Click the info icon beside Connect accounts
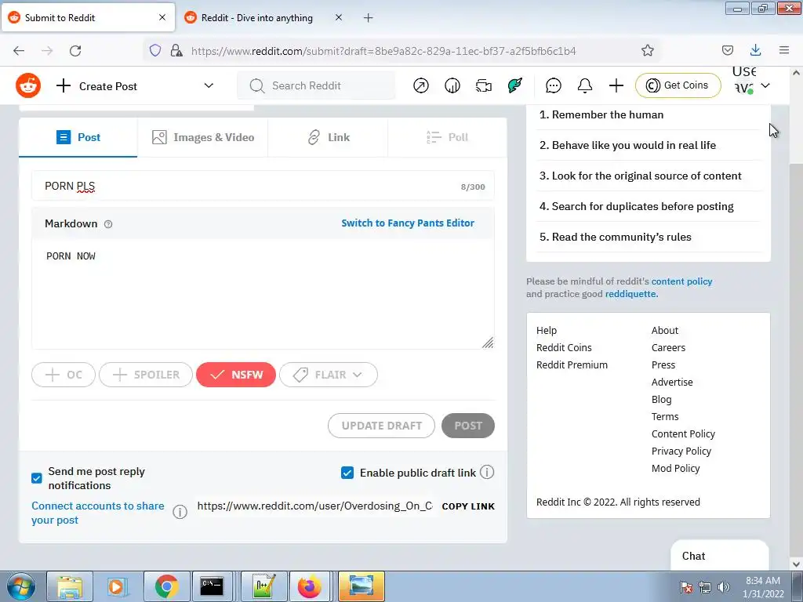 pos(180,512)
